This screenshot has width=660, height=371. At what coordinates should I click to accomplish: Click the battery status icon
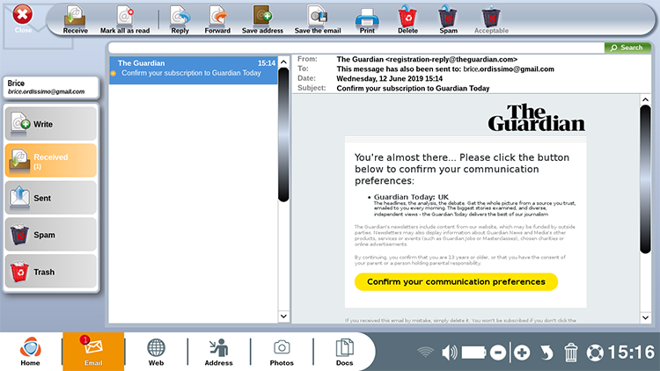[473, 353]
